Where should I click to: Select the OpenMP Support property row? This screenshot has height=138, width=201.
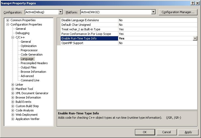pos(72,43)
